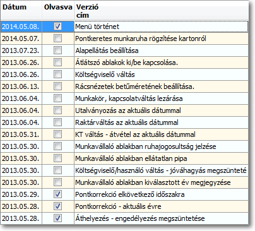This screenshot has height=231, width=255.
Task: Select Munkakör, kapcsolatváltás lezárása title
Action: (x=161, y=98)
